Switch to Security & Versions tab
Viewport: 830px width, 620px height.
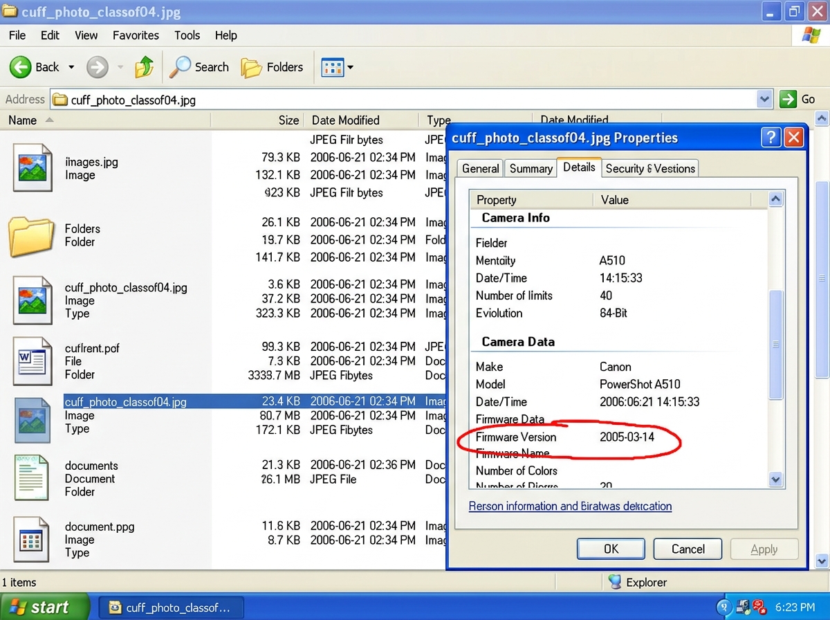coord(650,168)
